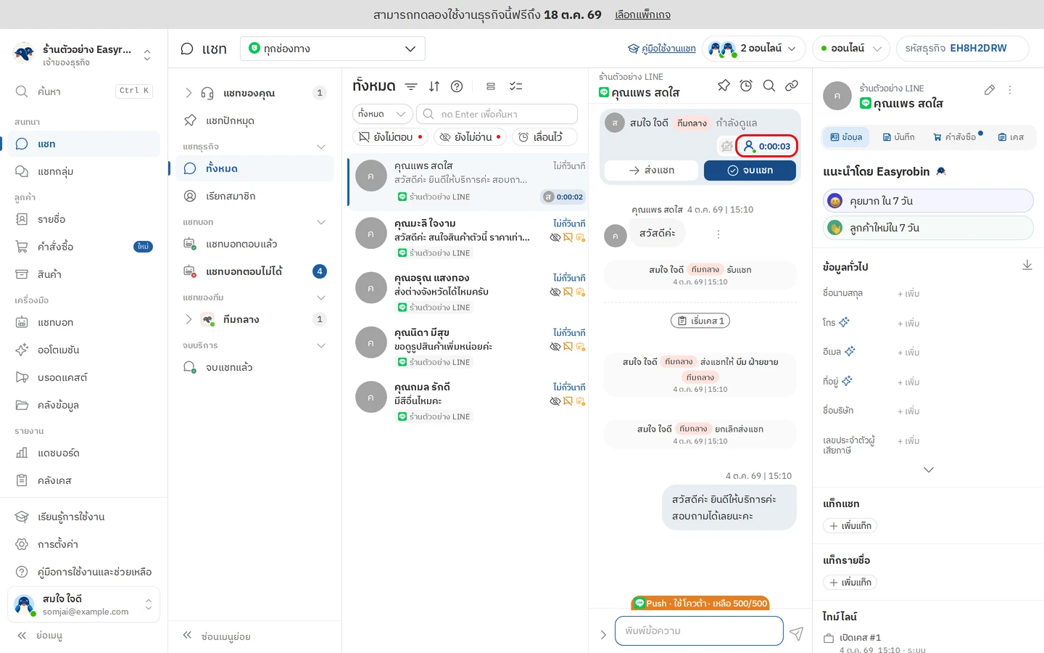Open the ออนไลน์ status dropdown
The image size is (1044, 653).
coord(851,49)
